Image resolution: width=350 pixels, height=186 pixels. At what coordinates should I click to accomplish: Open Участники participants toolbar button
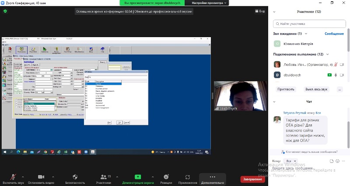click(x=104, y=179)
